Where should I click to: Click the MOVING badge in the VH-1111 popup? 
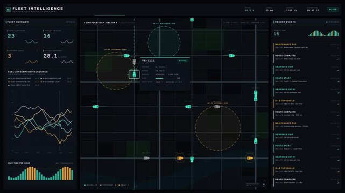[x=182, y=61]
